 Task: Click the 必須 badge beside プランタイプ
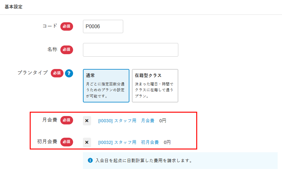[57, 73]
